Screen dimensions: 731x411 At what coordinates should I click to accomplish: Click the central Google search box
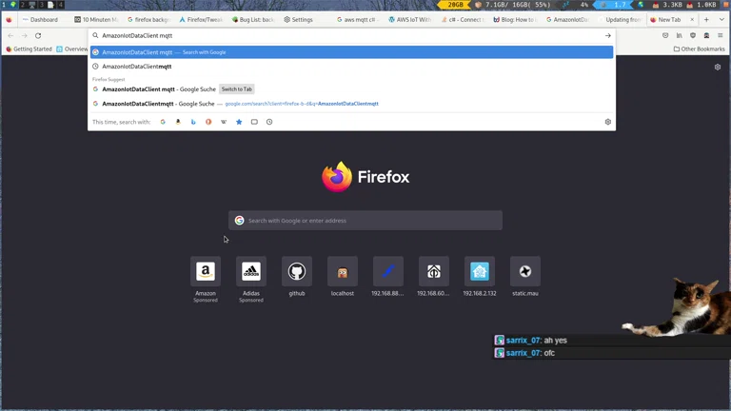coord(365,221)
